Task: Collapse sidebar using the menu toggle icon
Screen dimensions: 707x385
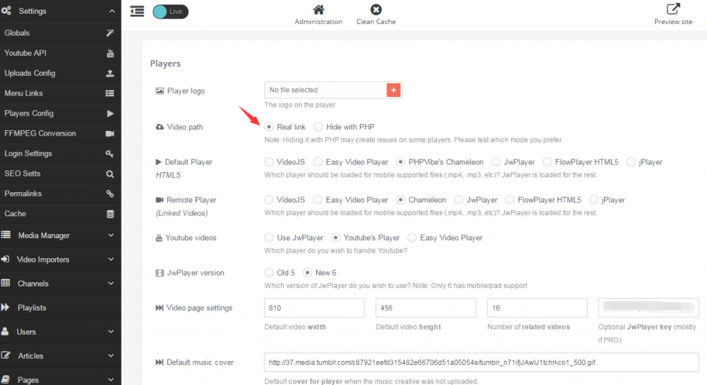Action: click(137, 11)
